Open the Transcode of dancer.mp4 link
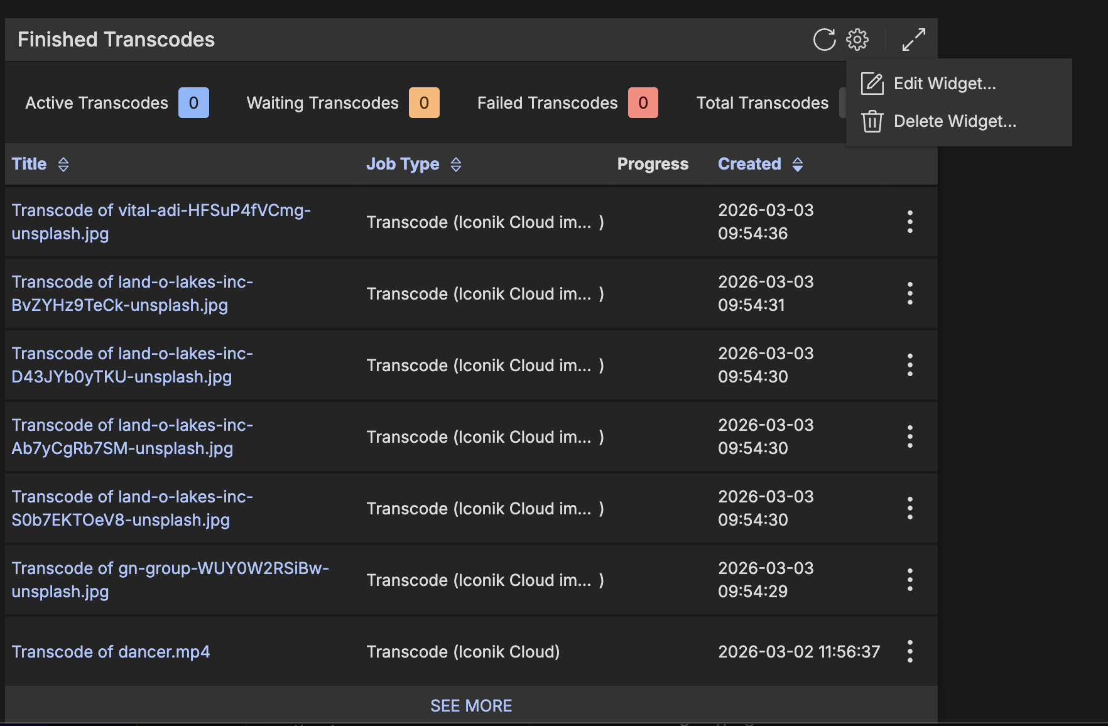This screenshot has height=726, width=1108. (111, 652)
